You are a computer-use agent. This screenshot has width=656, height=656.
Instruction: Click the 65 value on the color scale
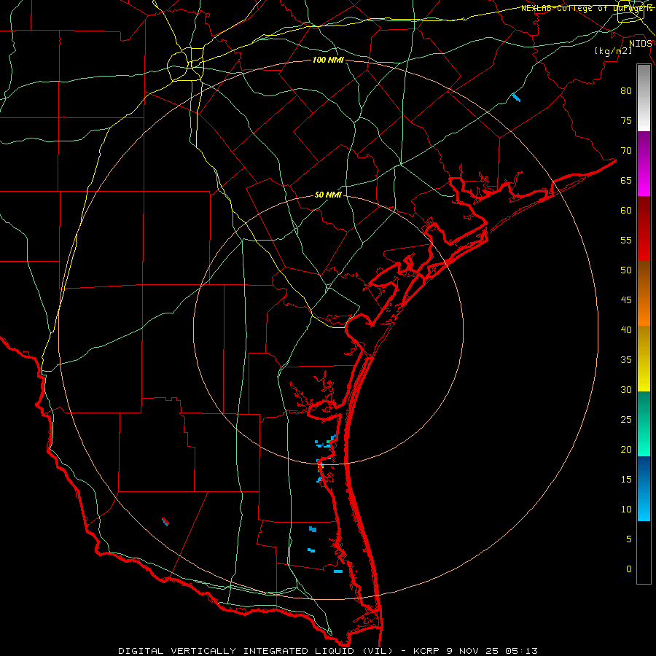(x=626, y=180)
